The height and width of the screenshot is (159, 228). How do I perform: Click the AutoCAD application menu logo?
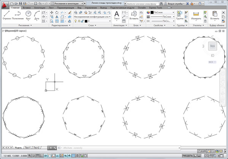tap(5, 3)
